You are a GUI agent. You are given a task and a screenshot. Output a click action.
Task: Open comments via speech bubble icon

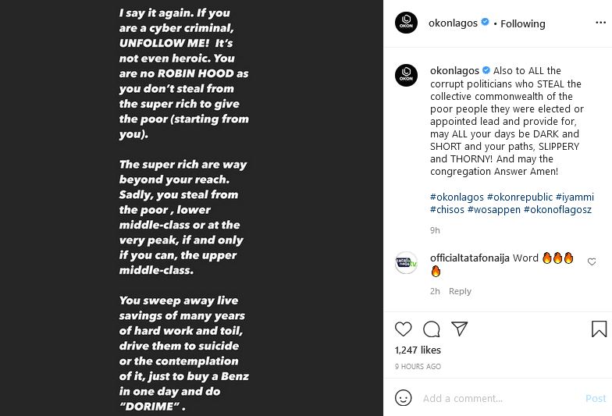[x=432, y=329]
